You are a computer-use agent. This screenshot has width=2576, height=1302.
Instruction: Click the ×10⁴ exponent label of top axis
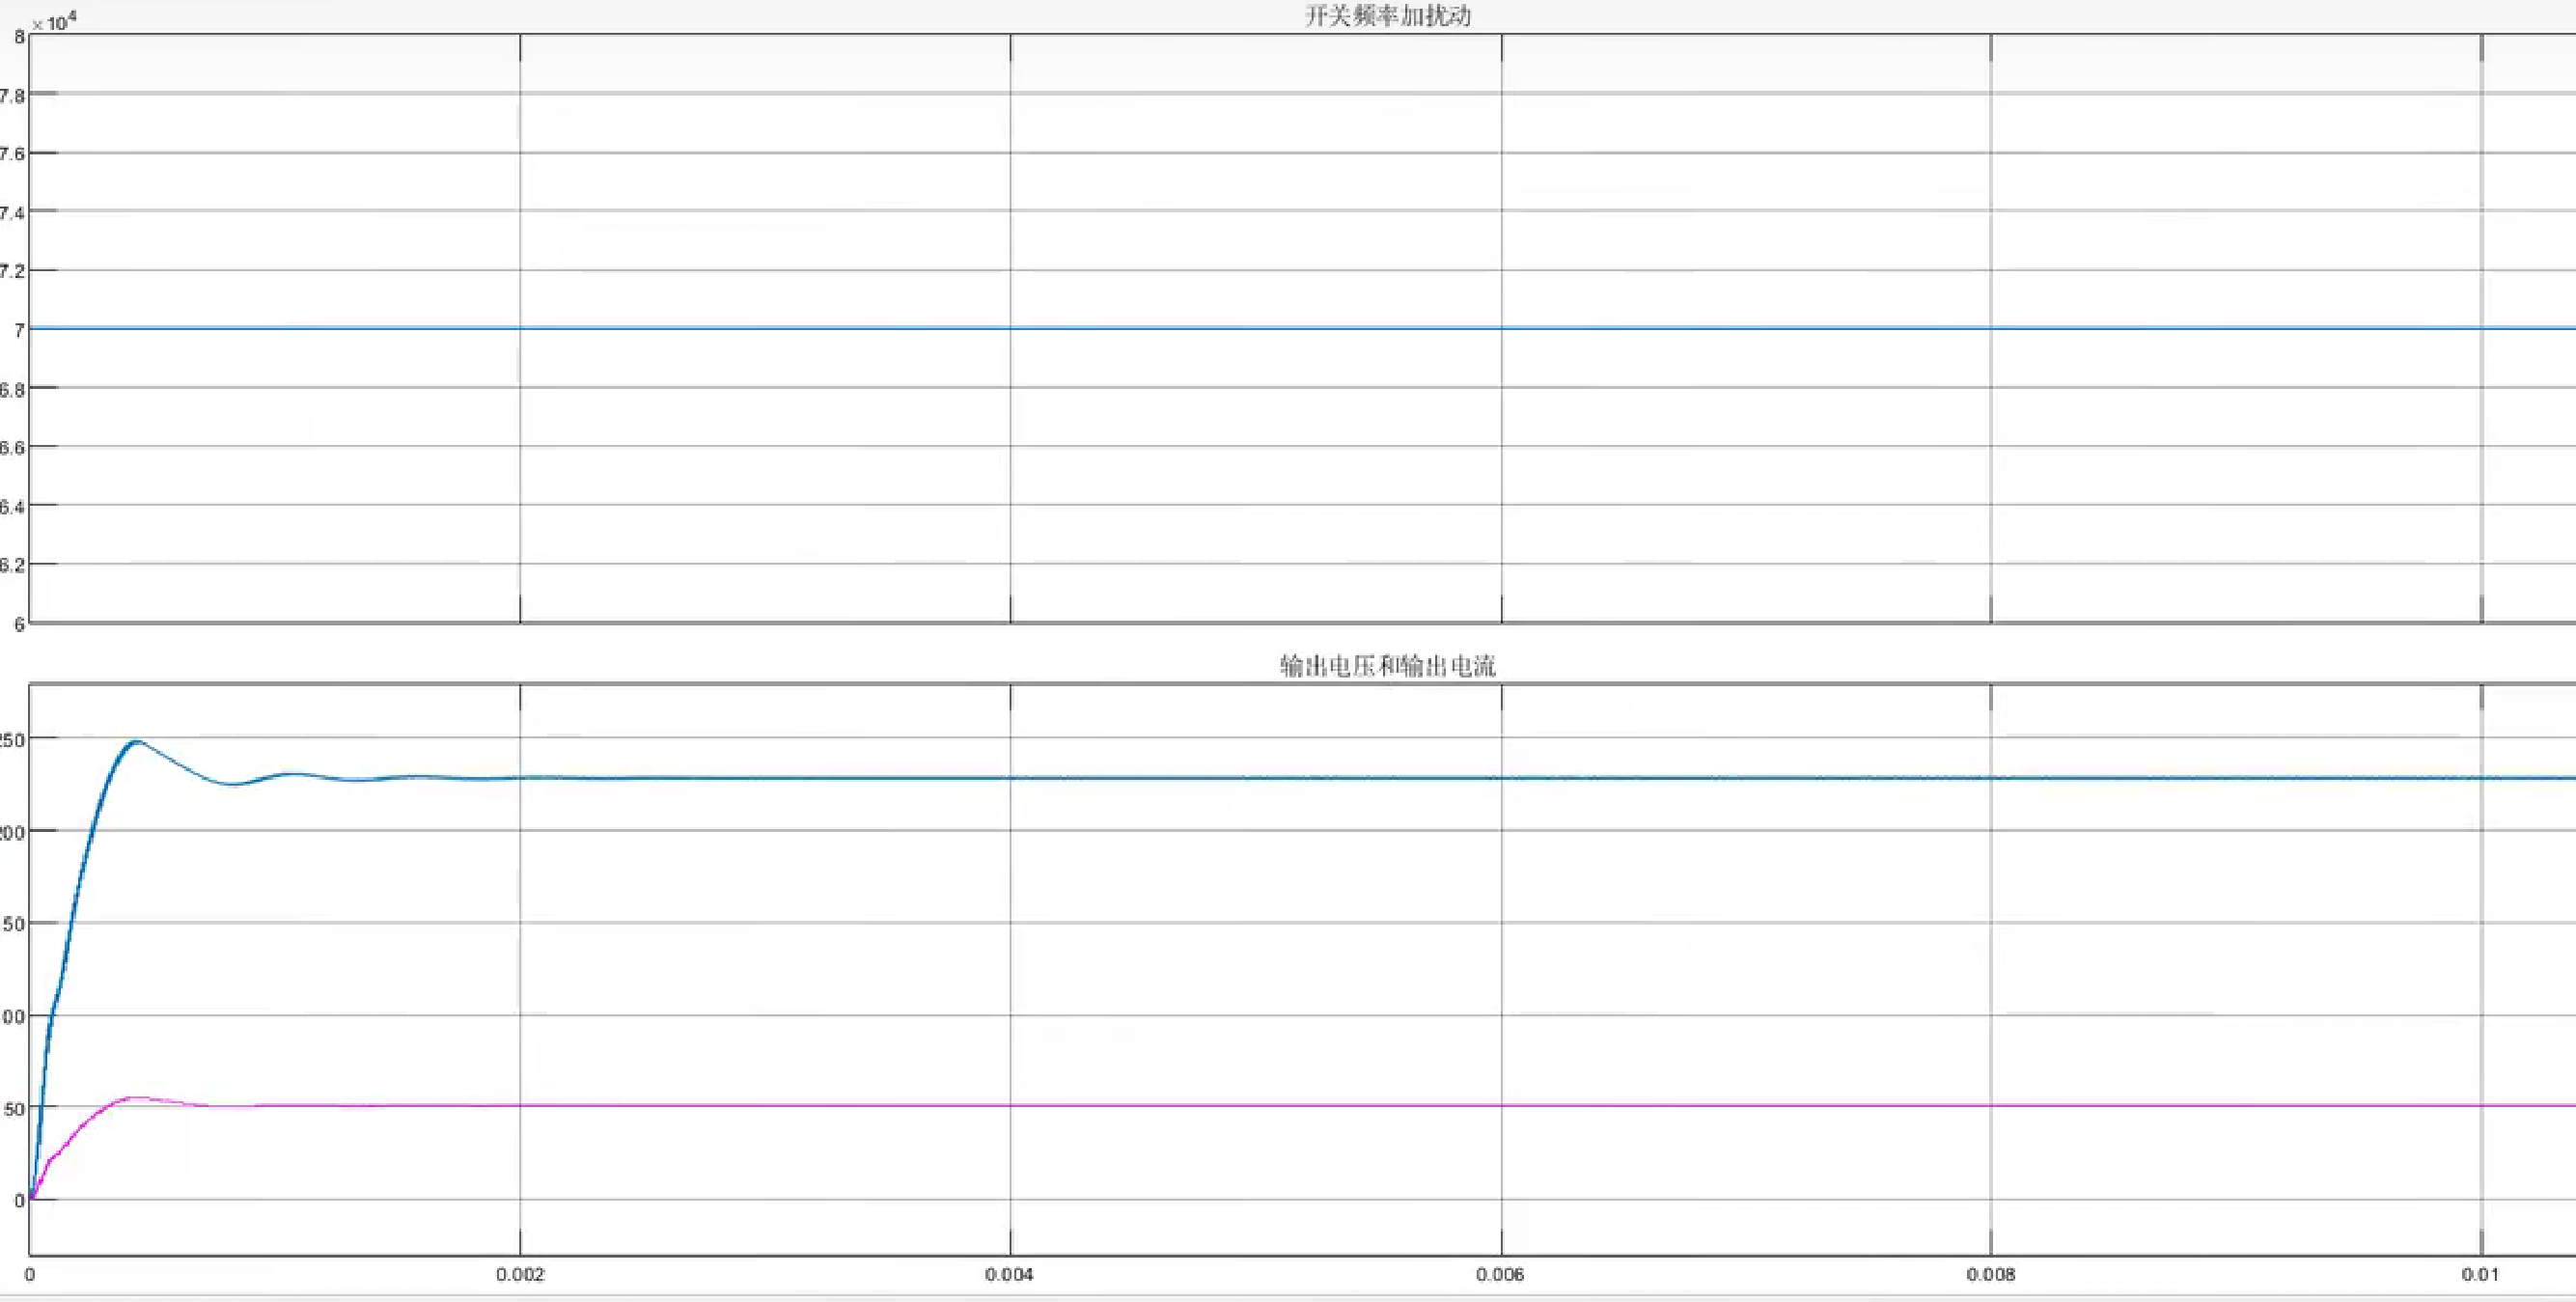[55, 21]
